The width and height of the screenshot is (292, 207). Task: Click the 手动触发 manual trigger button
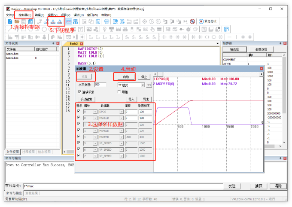86,99
